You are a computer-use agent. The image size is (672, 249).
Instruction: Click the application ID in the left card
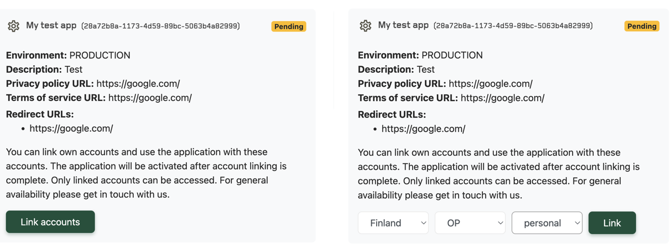160,26
